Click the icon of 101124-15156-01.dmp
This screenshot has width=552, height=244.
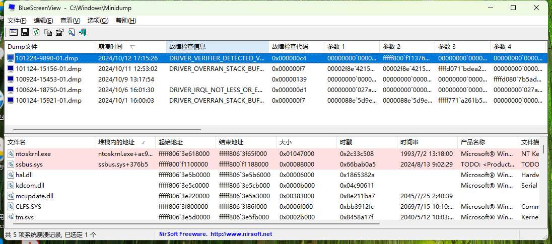click(11, 68)
